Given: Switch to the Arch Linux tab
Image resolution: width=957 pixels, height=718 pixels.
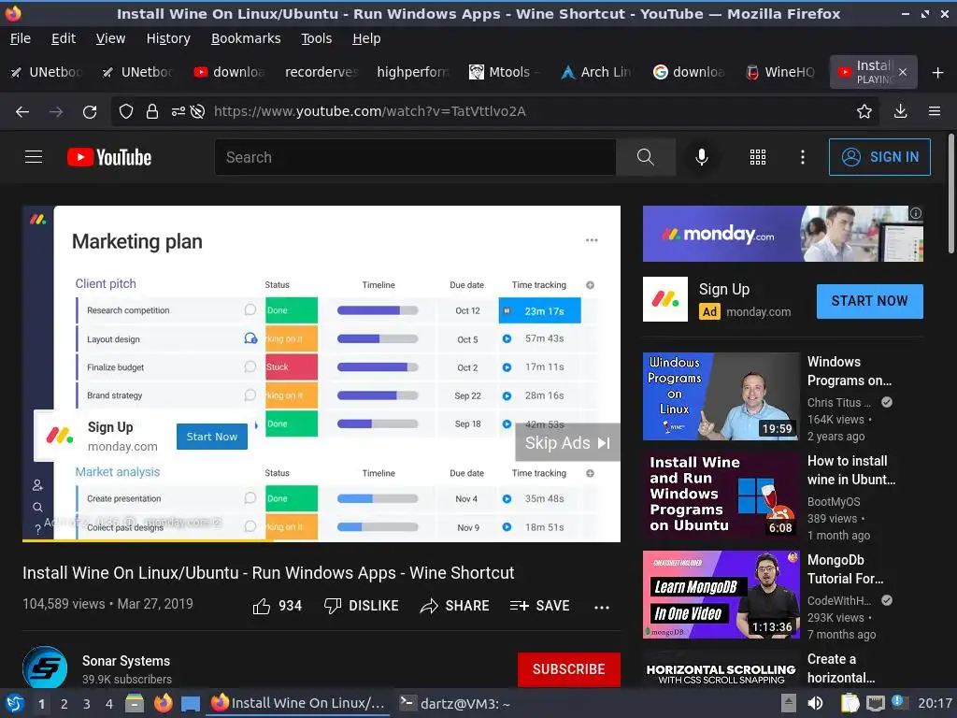Looking at the screenshot, I should (x=596, y=72).
